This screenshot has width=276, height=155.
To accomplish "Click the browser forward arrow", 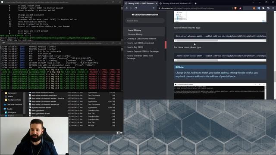I will click(x=131, y=8).
